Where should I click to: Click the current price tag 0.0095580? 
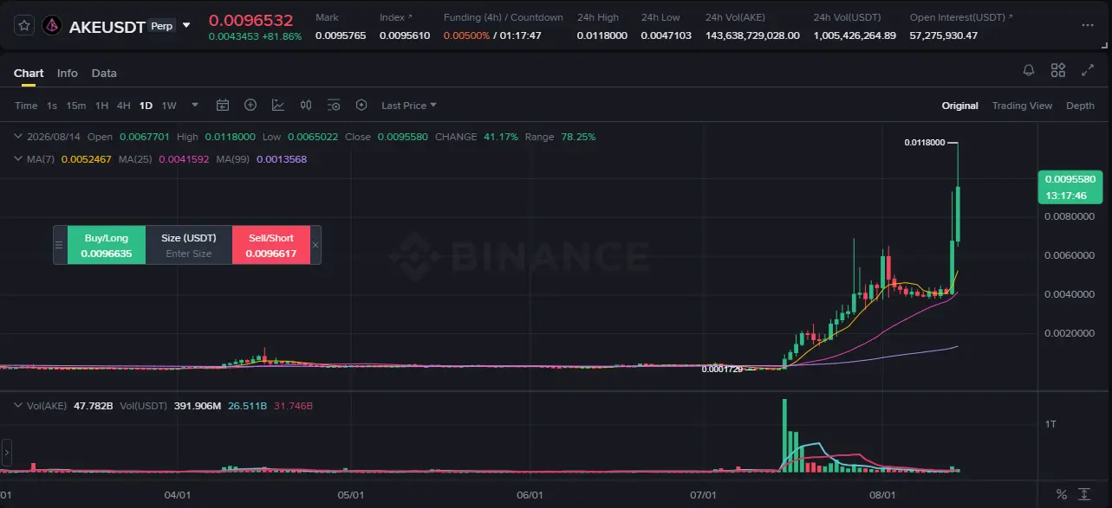tap(1072, 187)
